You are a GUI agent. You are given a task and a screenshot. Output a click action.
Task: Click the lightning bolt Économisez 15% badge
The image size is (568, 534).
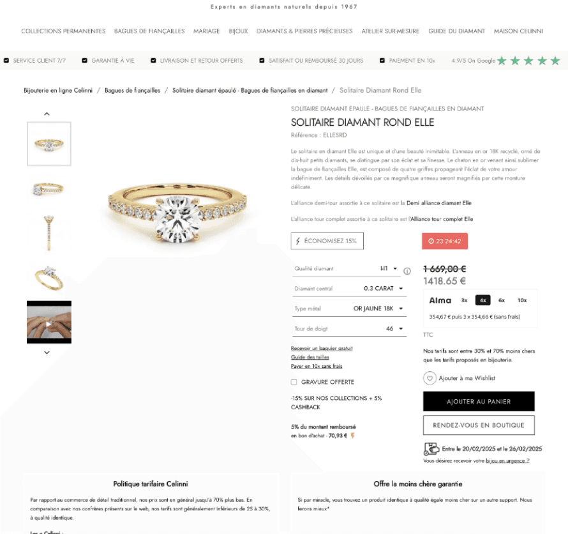327,241
